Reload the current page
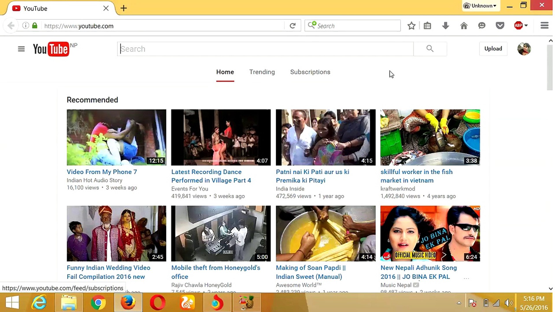Screen dimensions: 555x312 293,26
